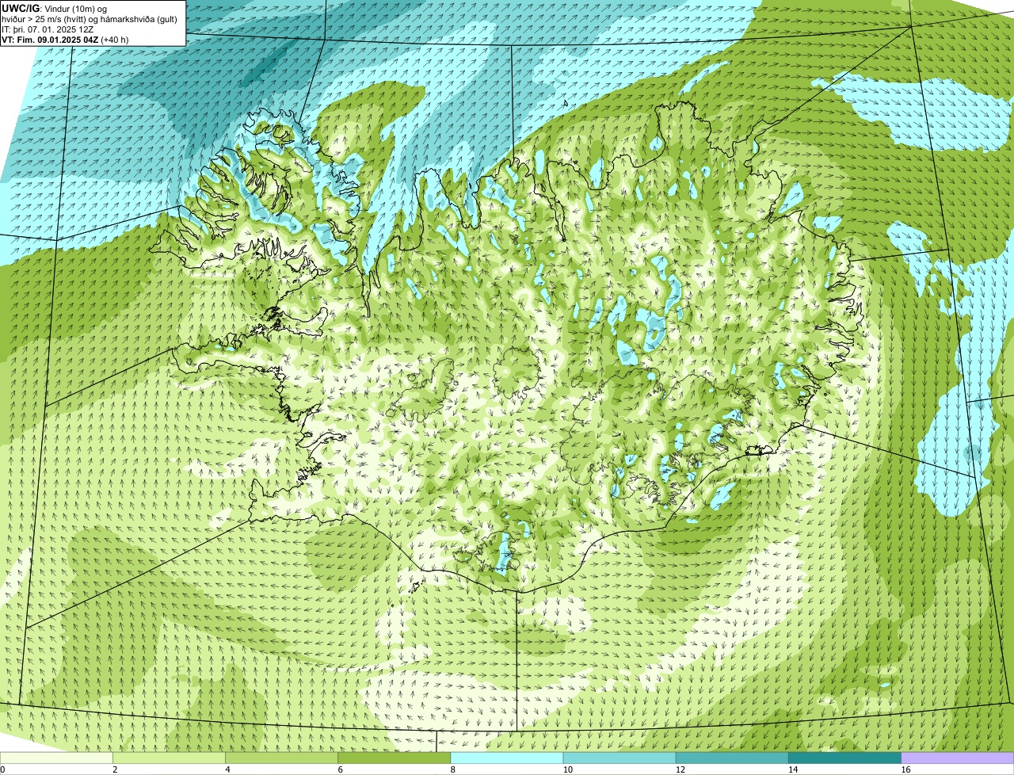Click the scale label "12"

[680, 769]
